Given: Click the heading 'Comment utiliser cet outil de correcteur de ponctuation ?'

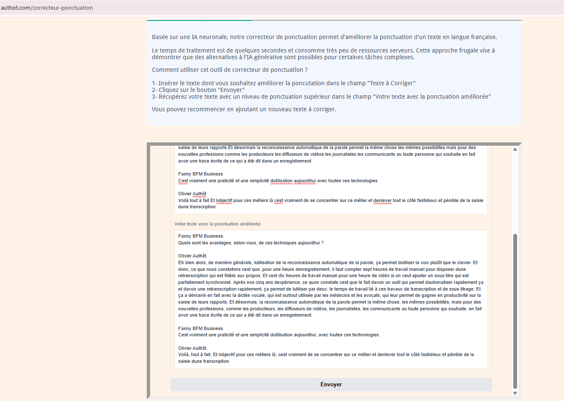Looking at the screenshot, I should coord(230,69).
